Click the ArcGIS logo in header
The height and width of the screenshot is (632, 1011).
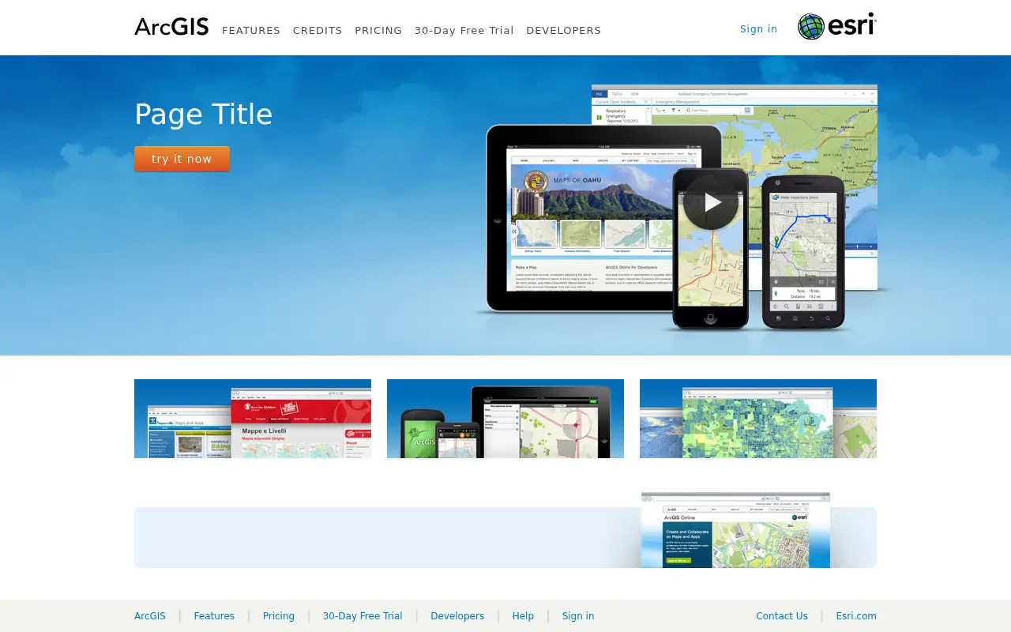point(171,27)
